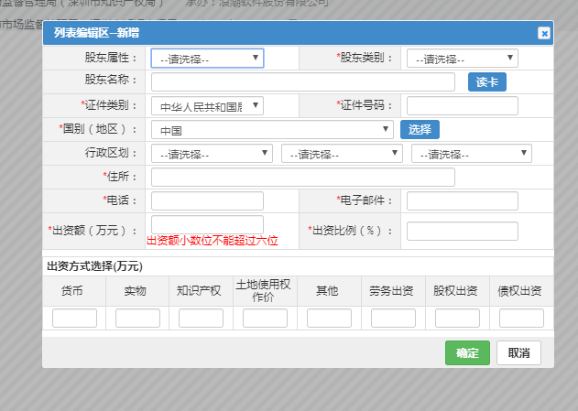This screenshot has height=411, width=578.
Task: Open the 股东属性 dropdown
Action: pos(207,59)
